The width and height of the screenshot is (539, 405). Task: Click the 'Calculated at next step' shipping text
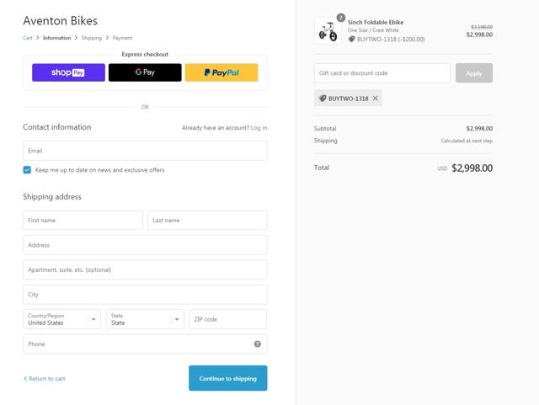467,141
